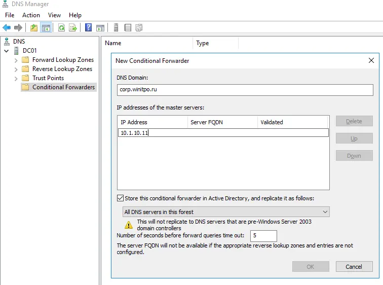This screenshot has height=285, width=383.
Task: Open Help with the blue question mark icon
Action: tap(89, 27)
